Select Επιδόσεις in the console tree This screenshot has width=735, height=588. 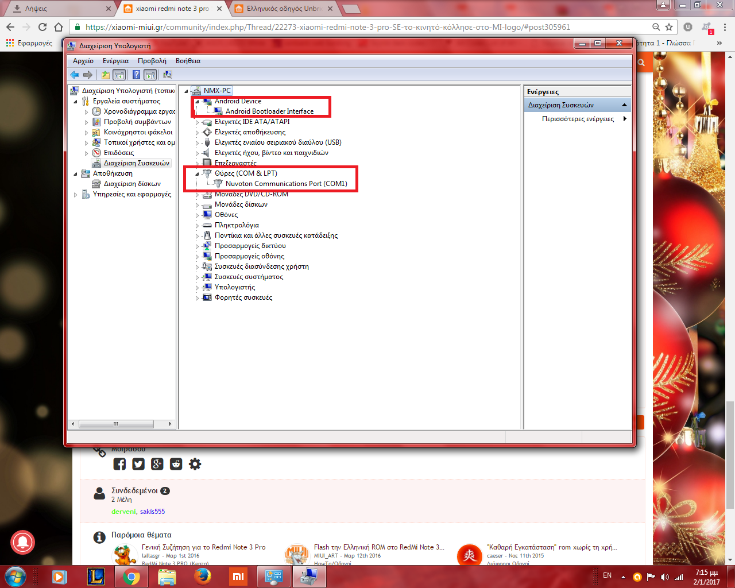(119, 153)
